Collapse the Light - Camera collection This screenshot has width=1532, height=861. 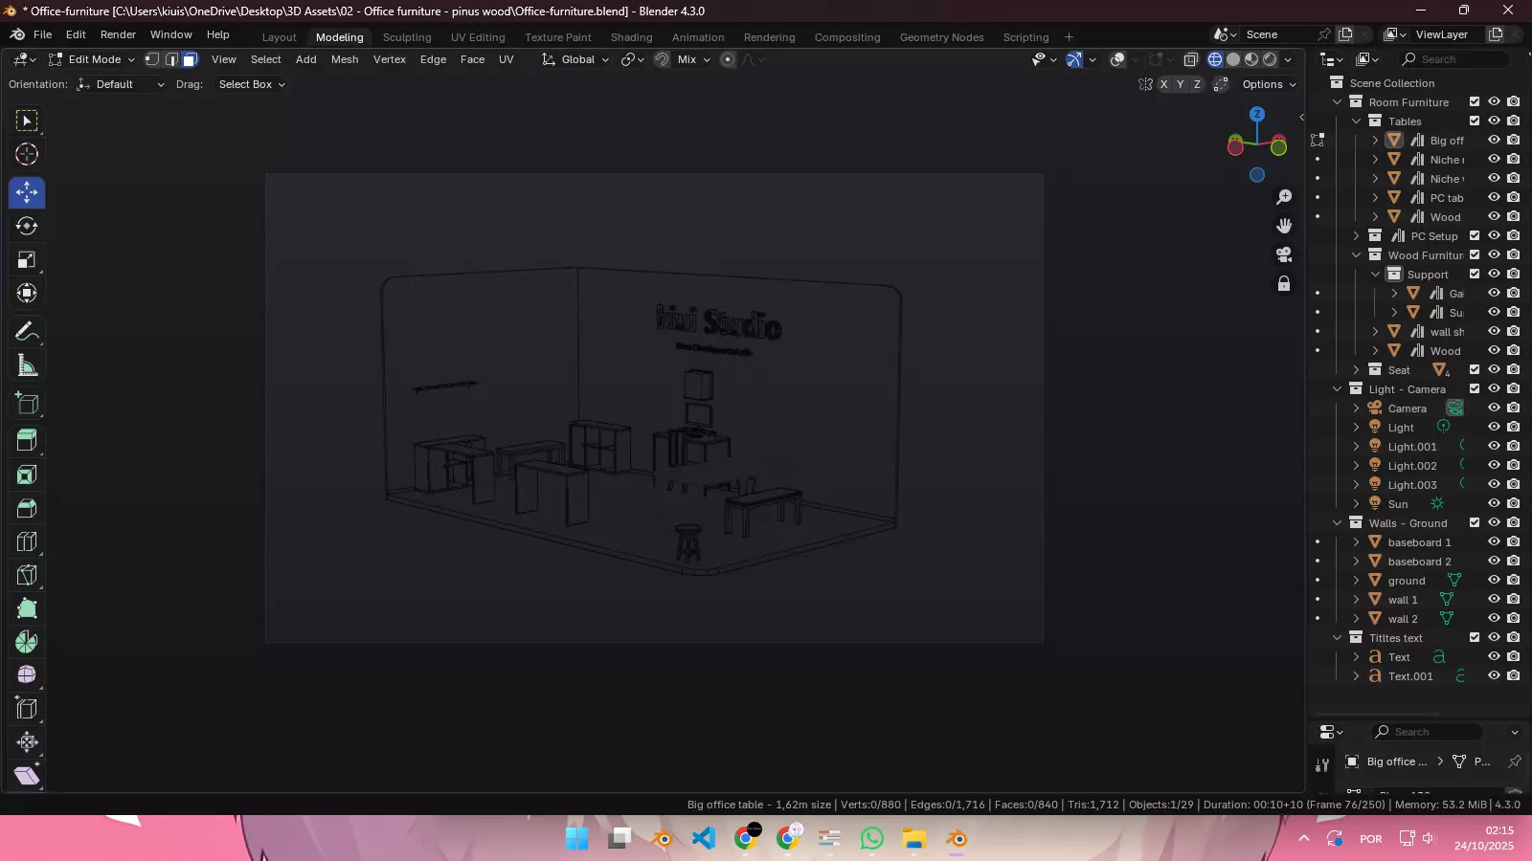1338,389
